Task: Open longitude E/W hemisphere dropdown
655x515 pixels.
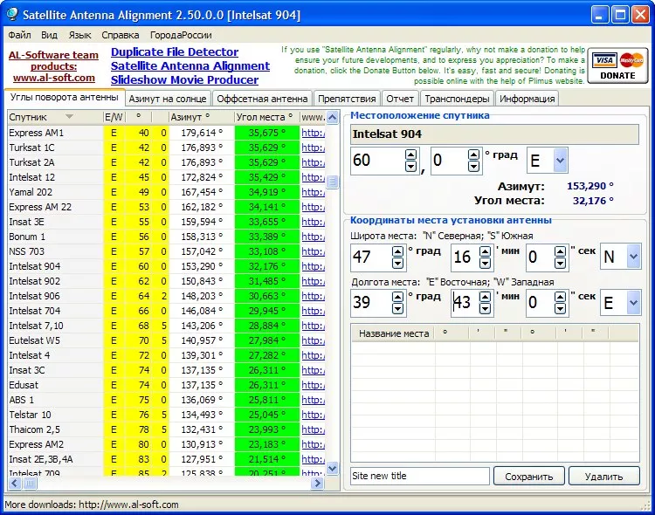Action: tap(632, 303)
